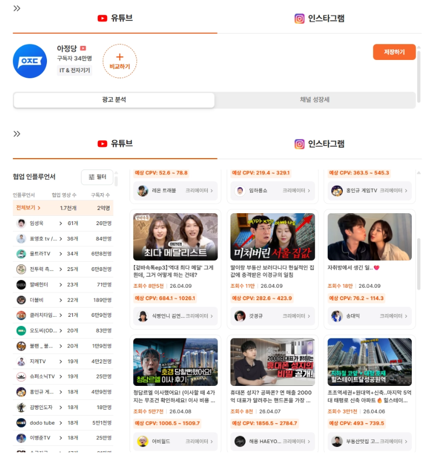The width and height of the screenshot is (428, 462).
Task: Open 식빵언니 크리에이터 chevron
Action: coord(212,316)
